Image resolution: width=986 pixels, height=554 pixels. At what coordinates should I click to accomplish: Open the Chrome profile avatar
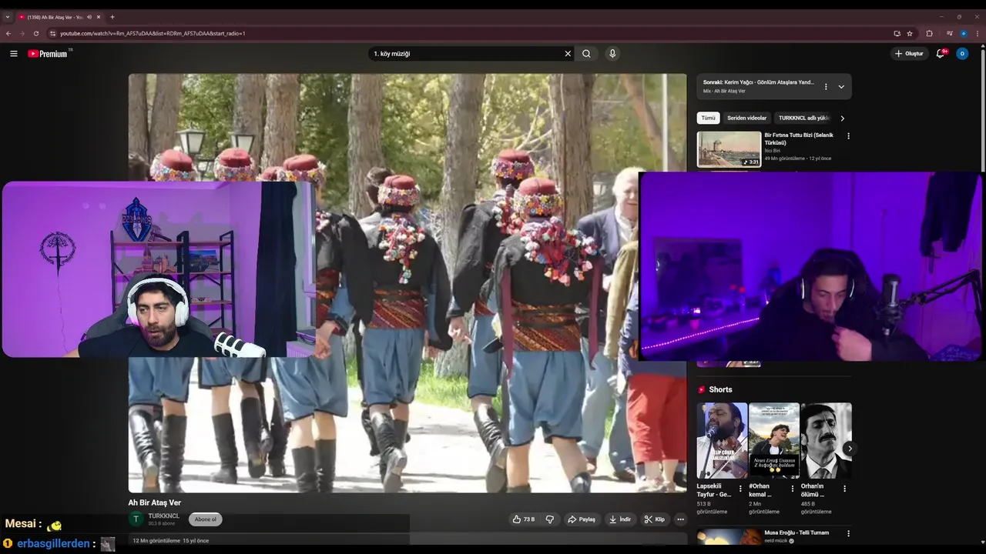(x=963, y=33)
